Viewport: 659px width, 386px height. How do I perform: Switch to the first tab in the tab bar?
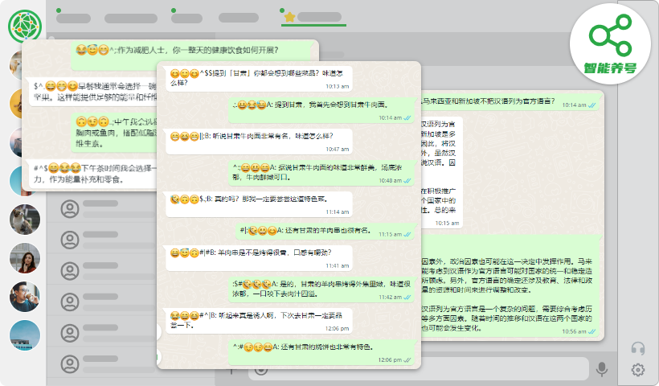[72, 18]
